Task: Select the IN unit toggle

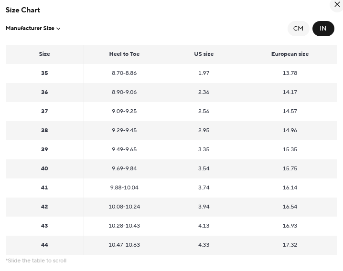Action: (x=323, y=29)
